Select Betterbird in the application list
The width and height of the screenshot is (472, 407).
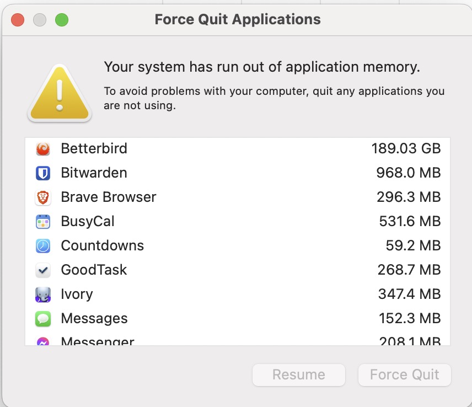(x=94, y=149)
